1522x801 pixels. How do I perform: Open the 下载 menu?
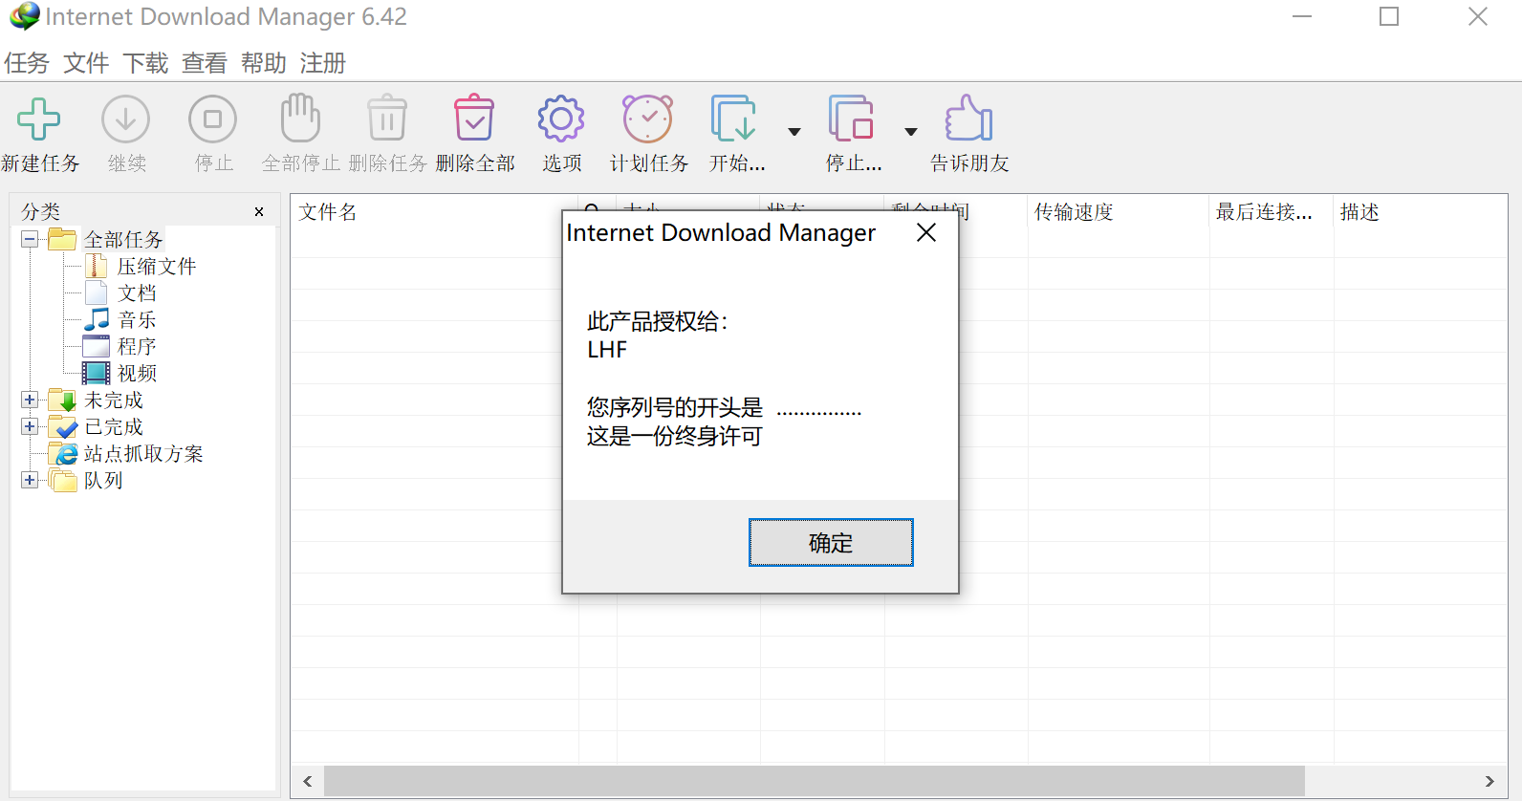[145, 63]
